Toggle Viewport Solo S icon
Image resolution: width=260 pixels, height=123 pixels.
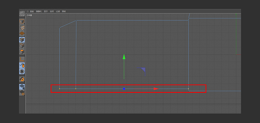click(x=22, y=72)
